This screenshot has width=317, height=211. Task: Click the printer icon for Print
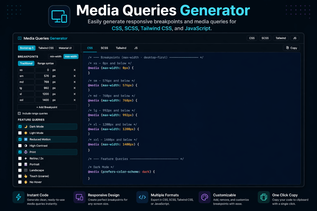click(26, 152)
